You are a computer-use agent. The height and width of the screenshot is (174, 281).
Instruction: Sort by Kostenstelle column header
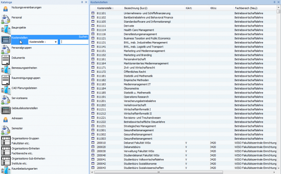105,8
